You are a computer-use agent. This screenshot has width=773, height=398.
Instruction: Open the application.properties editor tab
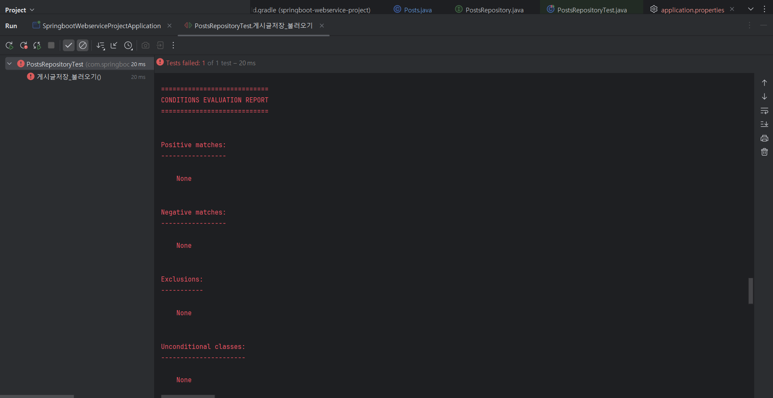(x=687, y=10)
